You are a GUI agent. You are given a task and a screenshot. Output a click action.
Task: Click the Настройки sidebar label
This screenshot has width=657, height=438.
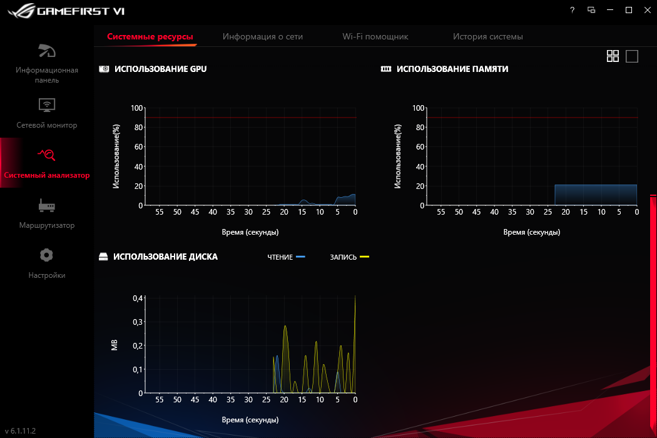[x=47, y=275]
